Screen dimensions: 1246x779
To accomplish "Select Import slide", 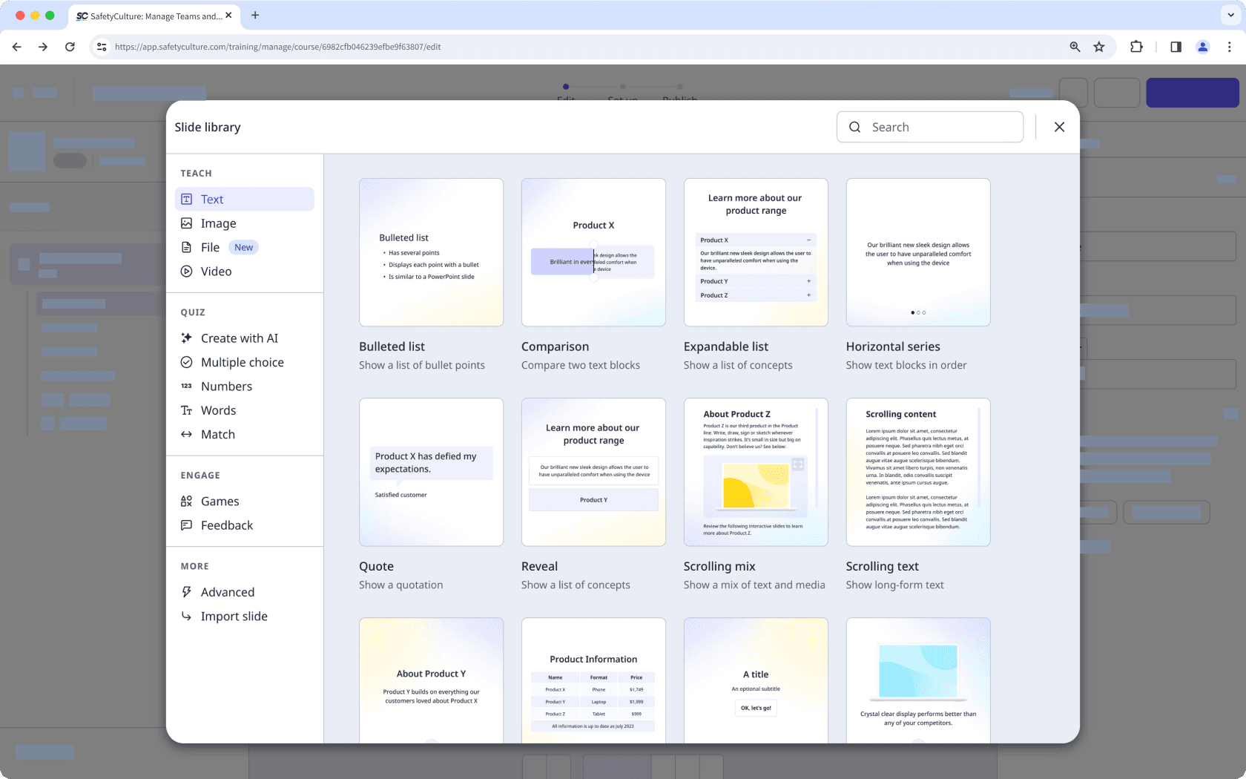I will (x=234, y=616).
